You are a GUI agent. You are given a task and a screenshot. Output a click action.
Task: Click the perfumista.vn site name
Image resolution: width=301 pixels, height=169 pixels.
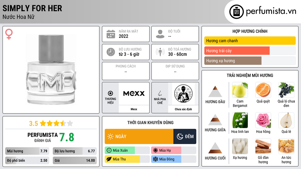click(271, 11)
